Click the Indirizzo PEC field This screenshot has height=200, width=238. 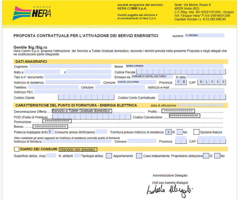129,91
